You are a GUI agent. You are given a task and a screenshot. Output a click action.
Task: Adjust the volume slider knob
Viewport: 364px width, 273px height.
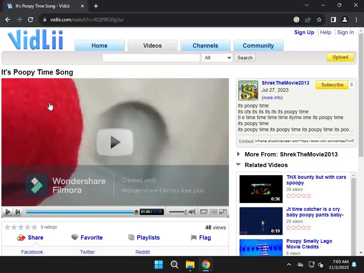point(186,212)
